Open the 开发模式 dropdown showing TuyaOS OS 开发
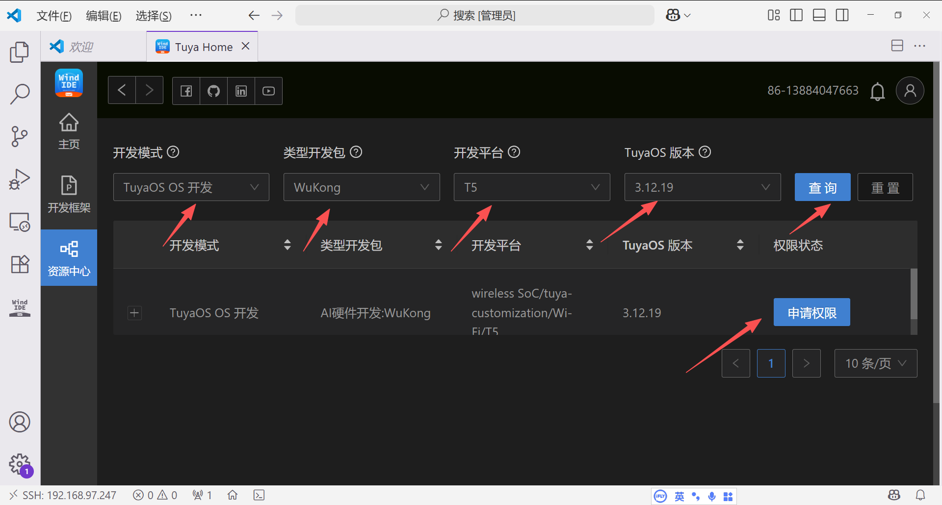 pyautogui.click(x=191, y=187)
